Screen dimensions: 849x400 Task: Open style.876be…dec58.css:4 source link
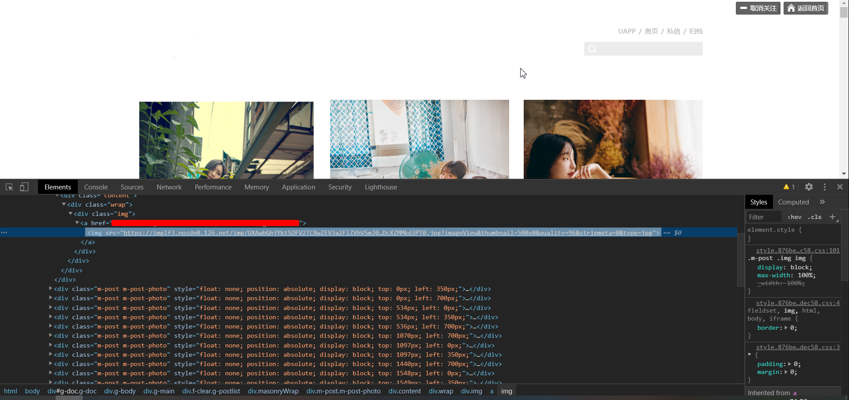pos(798,303)
